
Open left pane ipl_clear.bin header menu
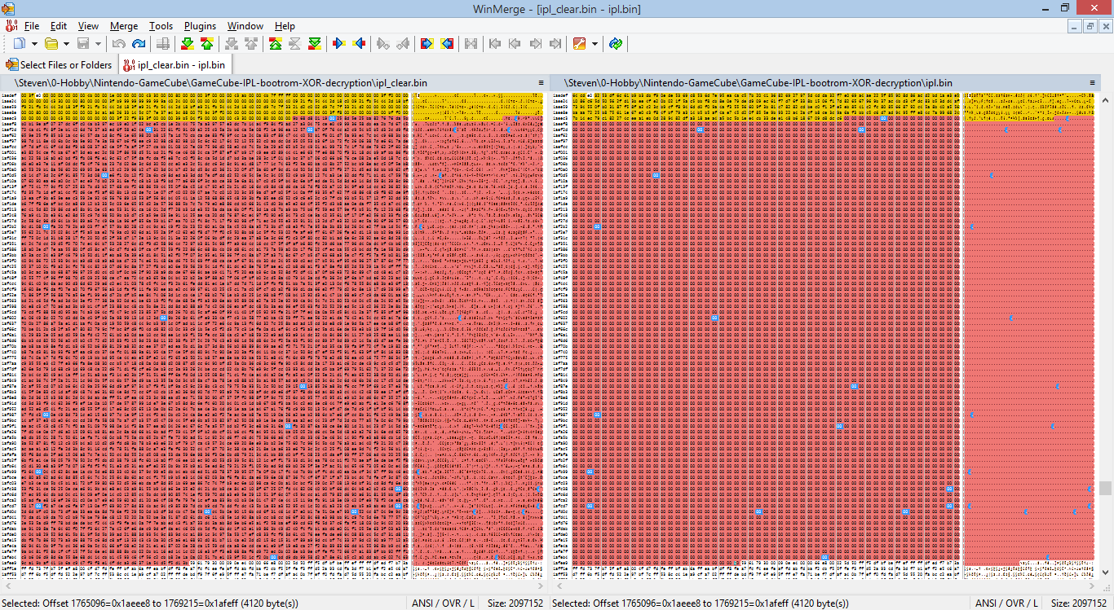[541, 83]
